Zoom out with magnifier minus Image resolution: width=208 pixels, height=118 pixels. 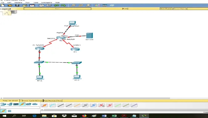[x=88, y=6]
